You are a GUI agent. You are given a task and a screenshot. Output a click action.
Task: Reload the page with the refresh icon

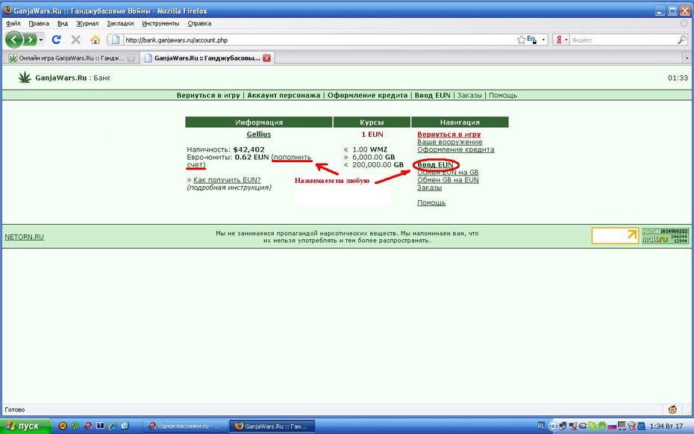(56, 40)
